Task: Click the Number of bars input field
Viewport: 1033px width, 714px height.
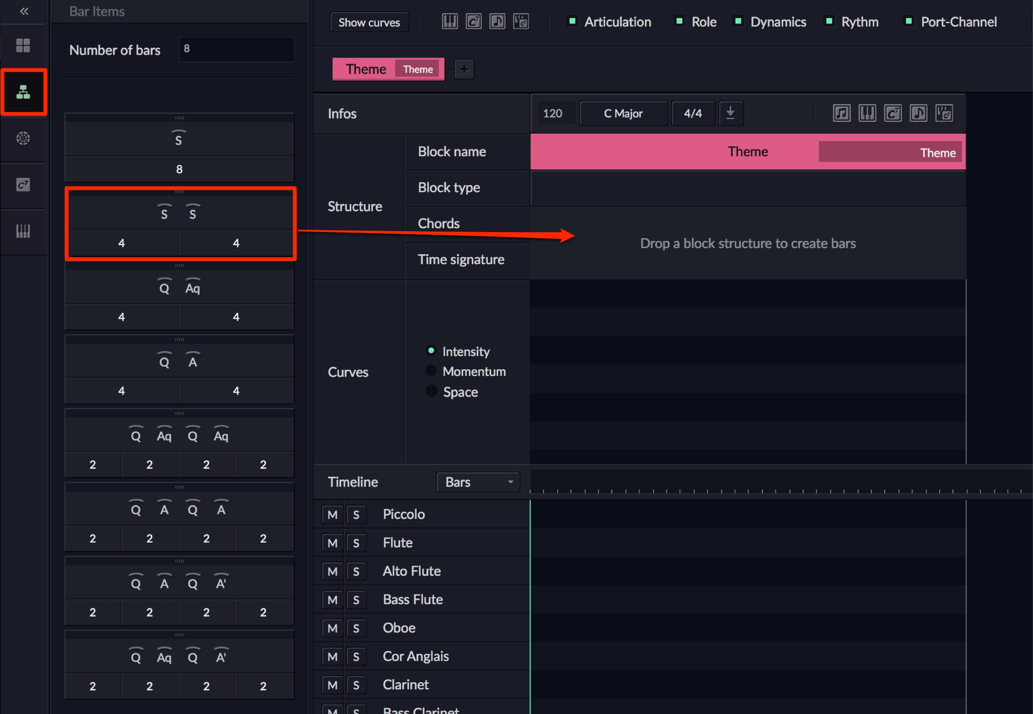Action: click(x=237, y=49)
